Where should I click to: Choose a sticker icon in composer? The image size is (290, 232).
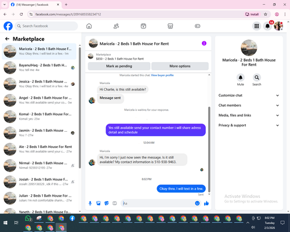(106, 203)
